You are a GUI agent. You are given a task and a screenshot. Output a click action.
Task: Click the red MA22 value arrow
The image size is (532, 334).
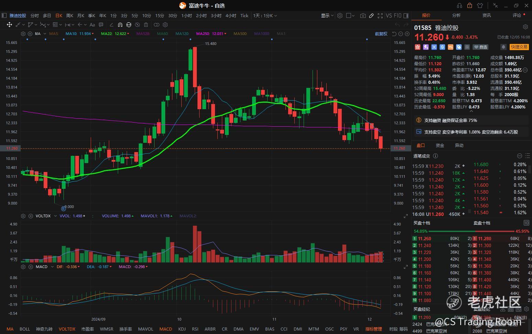128,34
